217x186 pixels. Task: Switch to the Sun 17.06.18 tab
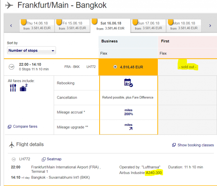coord(149,26)
